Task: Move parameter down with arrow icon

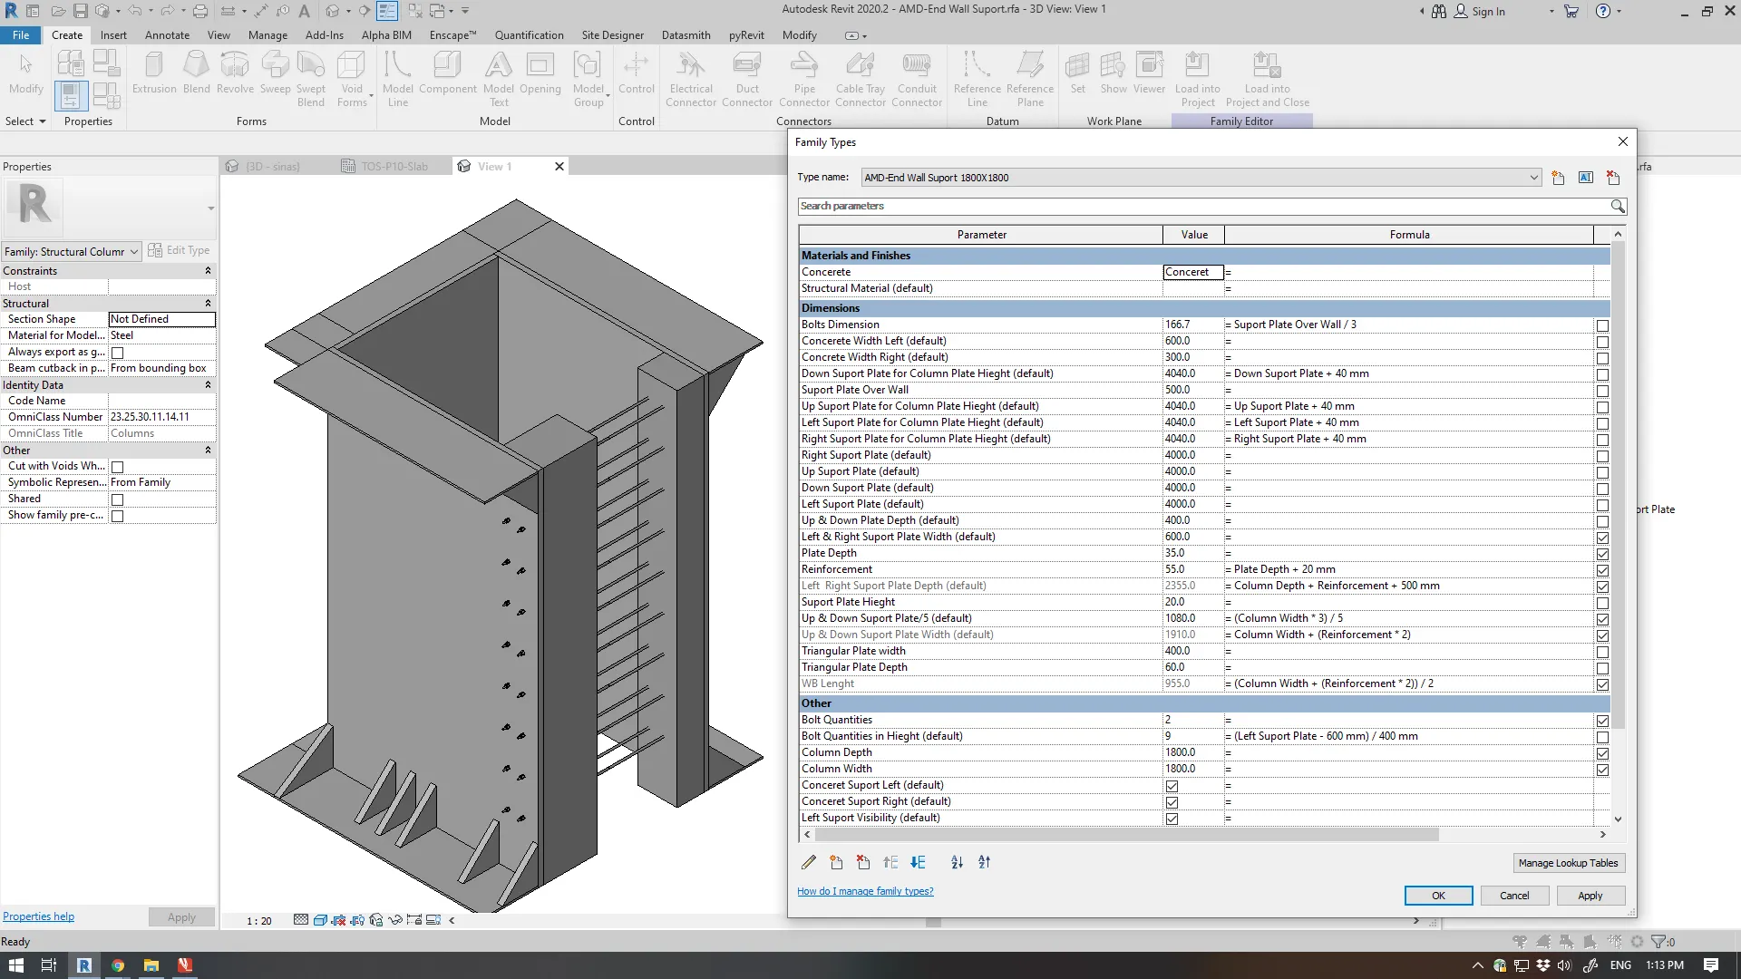Action: click(918, 862)
